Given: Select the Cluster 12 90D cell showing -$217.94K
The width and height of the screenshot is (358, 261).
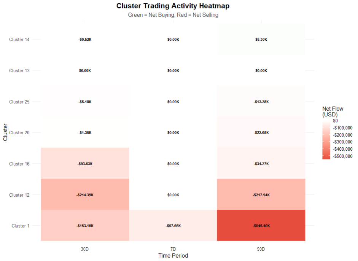Looking at the screenshot, I should (261, 195).
